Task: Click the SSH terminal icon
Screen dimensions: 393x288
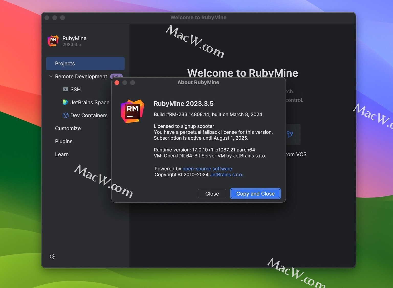Action: coord(65,89)
